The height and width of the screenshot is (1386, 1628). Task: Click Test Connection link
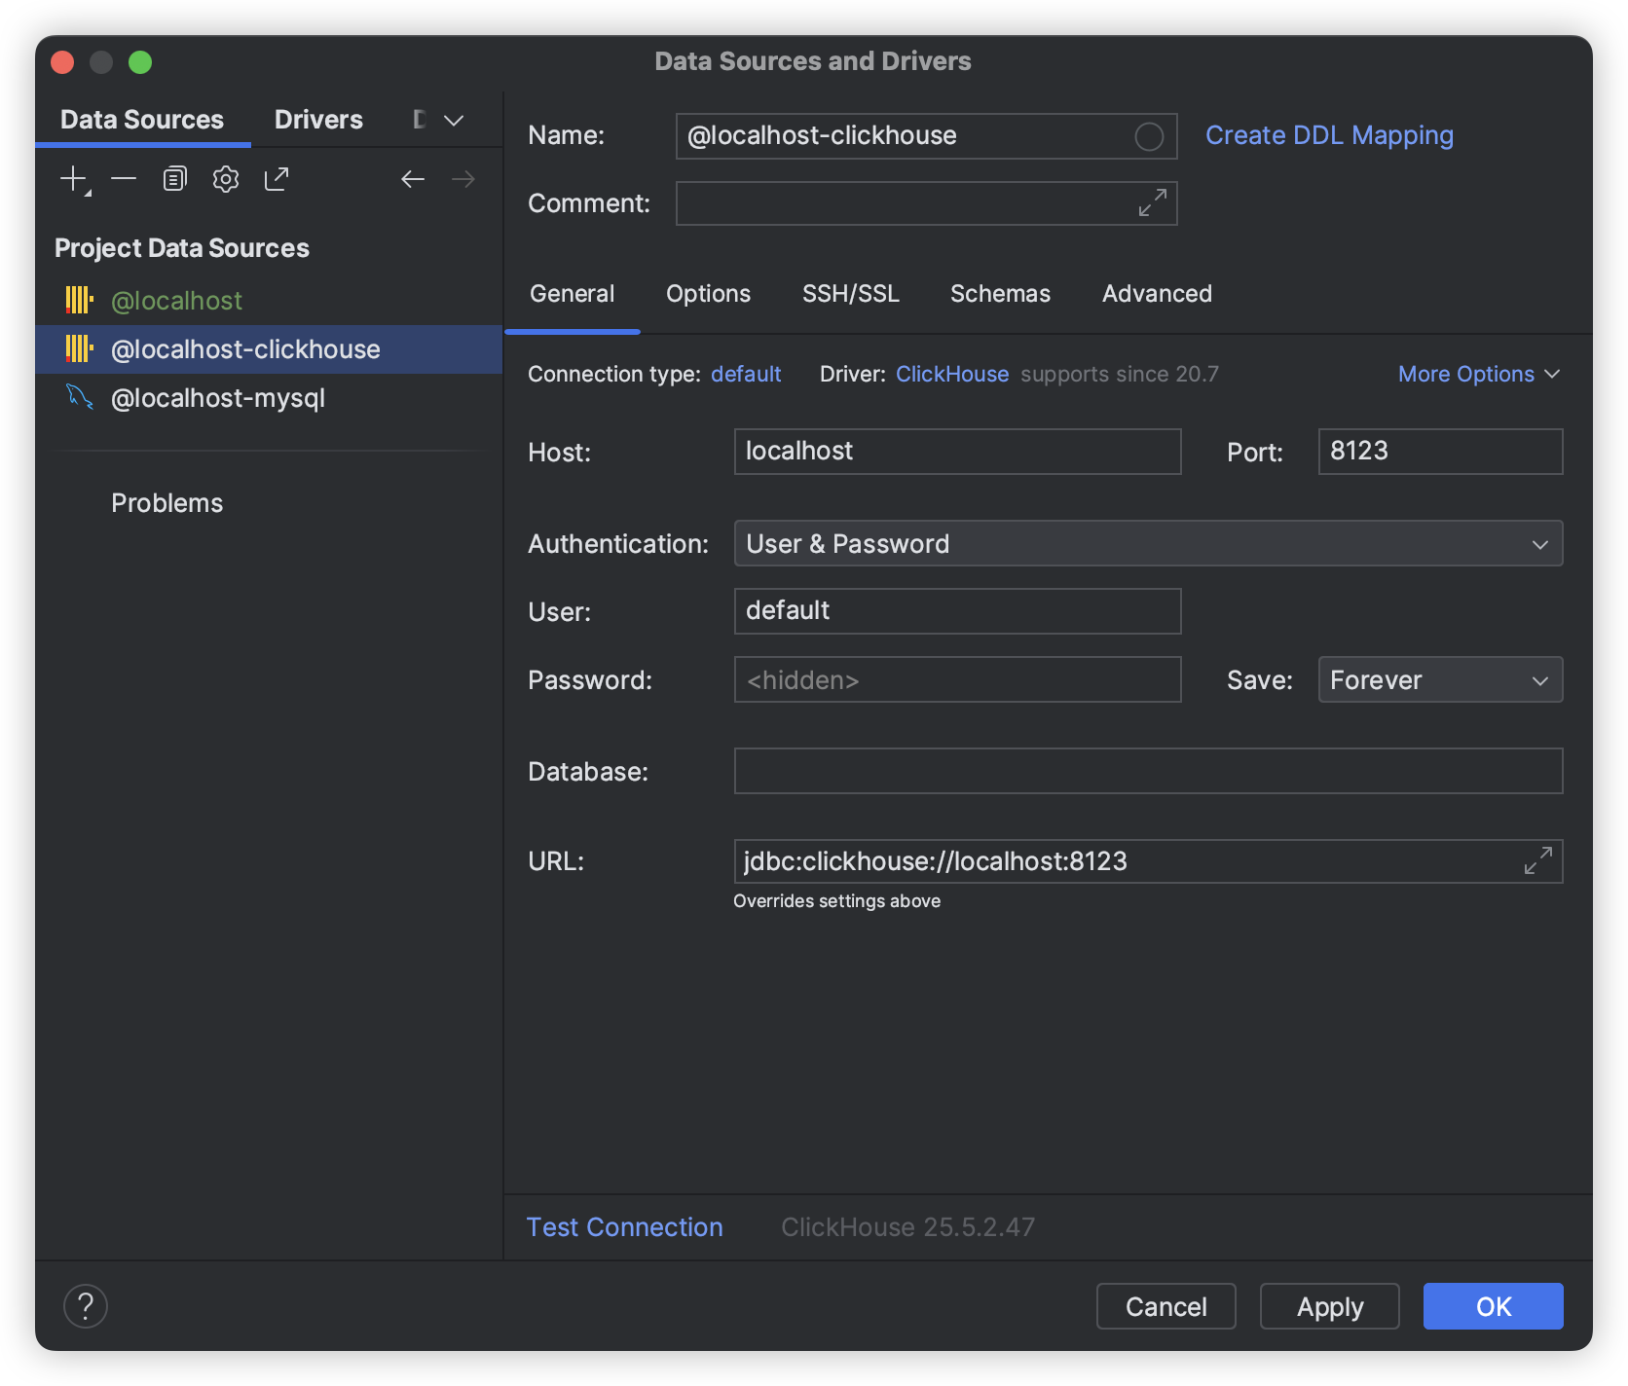(624, 1227)
